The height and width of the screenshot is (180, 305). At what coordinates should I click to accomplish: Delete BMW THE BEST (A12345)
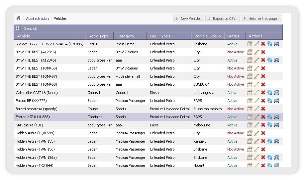tap(263, 52)
